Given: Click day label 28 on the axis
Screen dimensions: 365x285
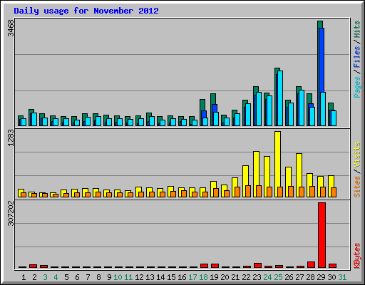Looking at the screenshot, I should (310, 277).
